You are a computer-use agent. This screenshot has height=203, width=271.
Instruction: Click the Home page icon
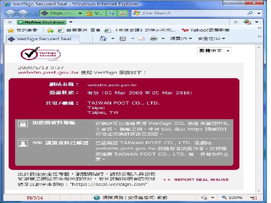pos(103,38)
